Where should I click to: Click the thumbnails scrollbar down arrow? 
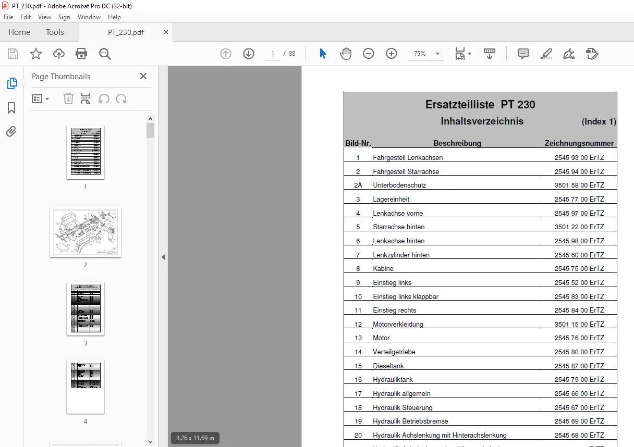(151, 442)
